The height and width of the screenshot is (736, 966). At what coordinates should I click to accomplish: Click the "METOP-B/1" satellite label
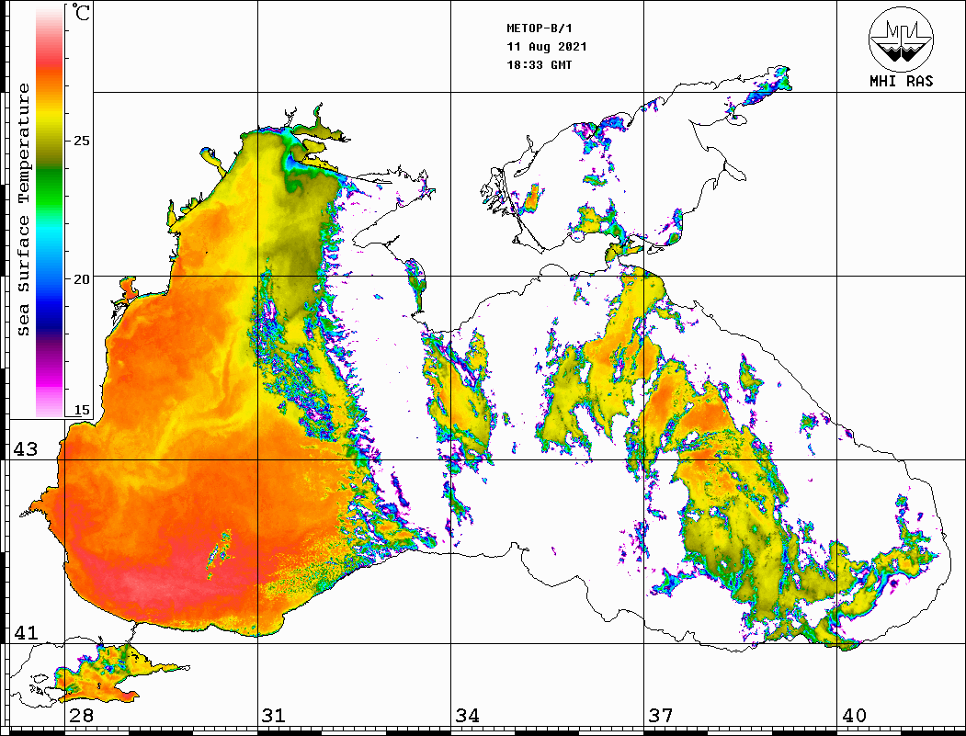point(540,28)
